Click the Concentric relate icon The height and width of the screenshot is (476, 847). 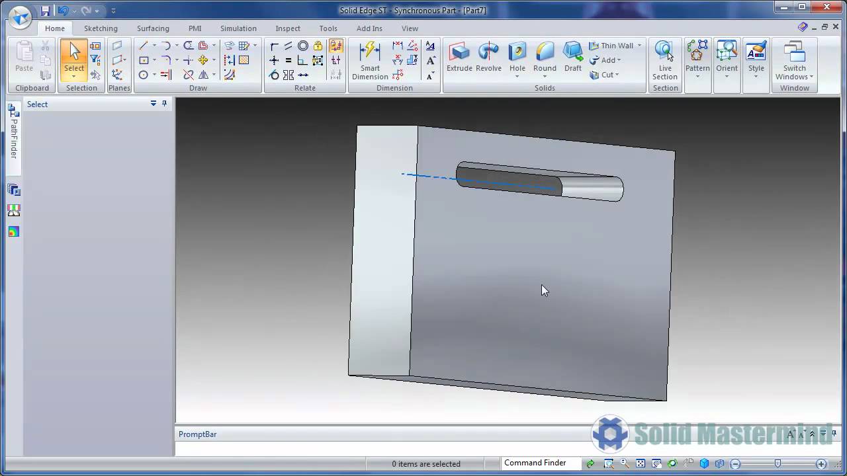302,46
